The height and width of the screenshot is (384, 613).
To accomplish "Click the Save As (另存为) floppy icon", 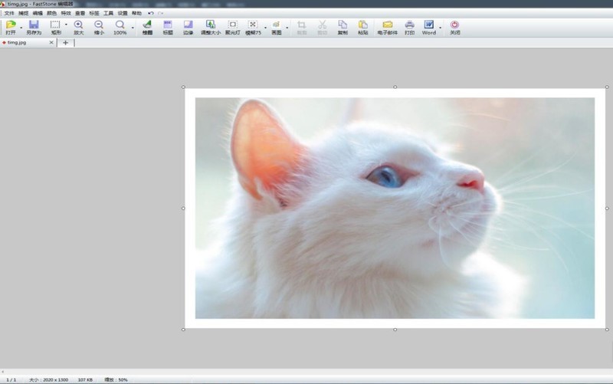I will [x=34, y=25].
